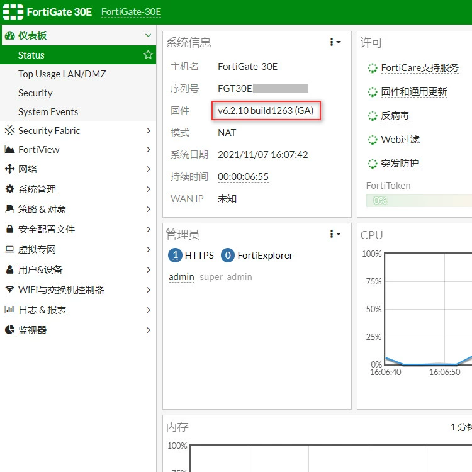Viewport: 472px width, 472px height.
Task: Toggle the favorite star on Status
Action: click(x=148, y=55)
